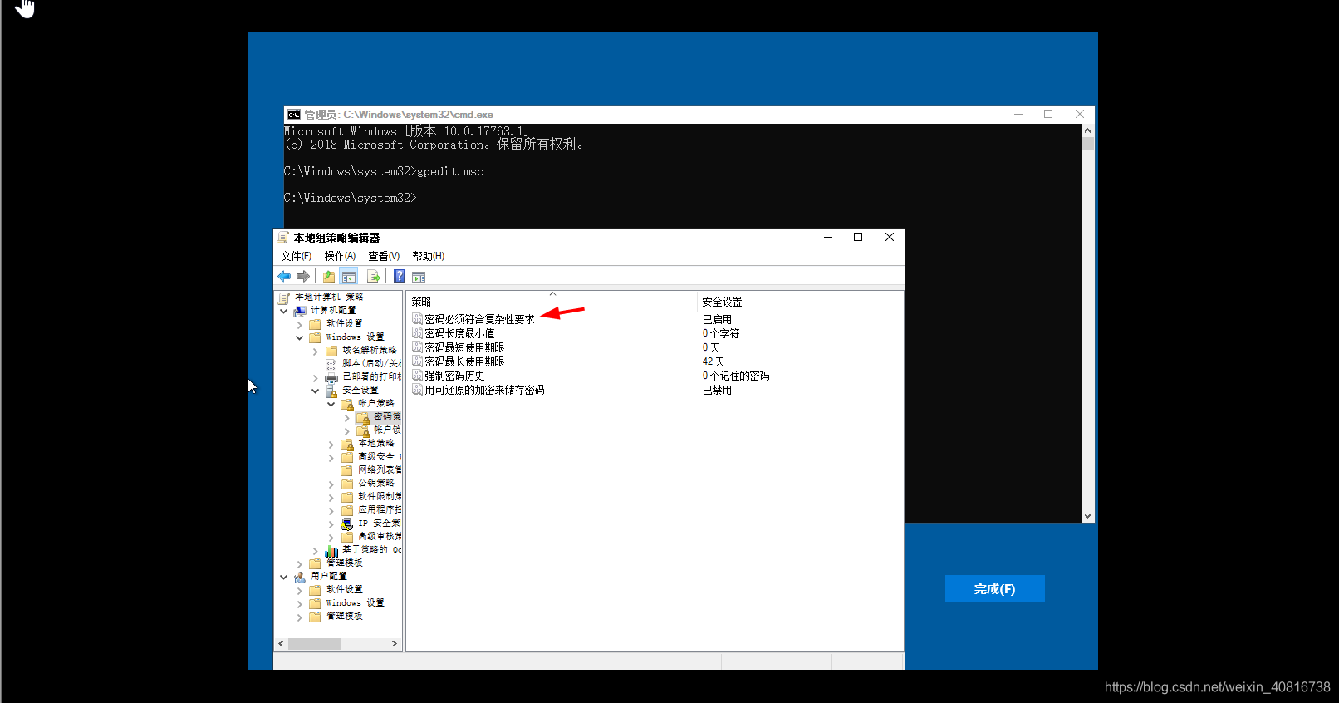Screen dimensions: 1339x703
Task: Click the 计算机配置 computer icon in tree
Action: tap(300, 311)
